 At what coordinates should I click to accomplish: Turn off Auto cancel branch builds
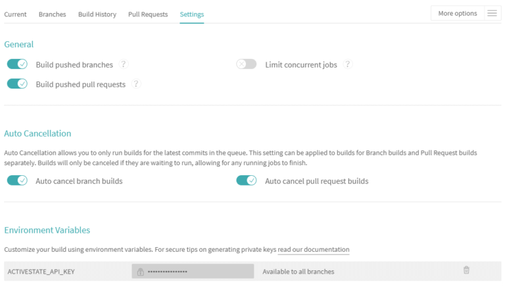[17, 180]
